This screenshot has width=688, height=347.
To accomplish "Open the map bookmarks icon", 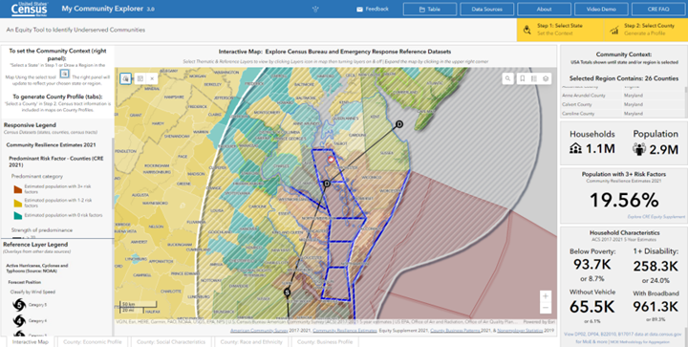I will pos(522,78).
